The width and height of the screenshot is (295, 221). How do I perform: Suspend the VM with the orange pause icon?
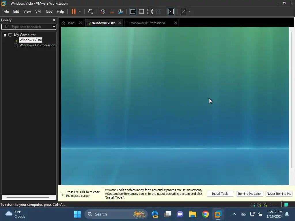(x=73, y=12)
